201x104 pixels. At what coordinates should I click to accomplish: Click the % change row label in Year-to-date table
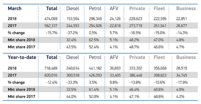[16, 82]
